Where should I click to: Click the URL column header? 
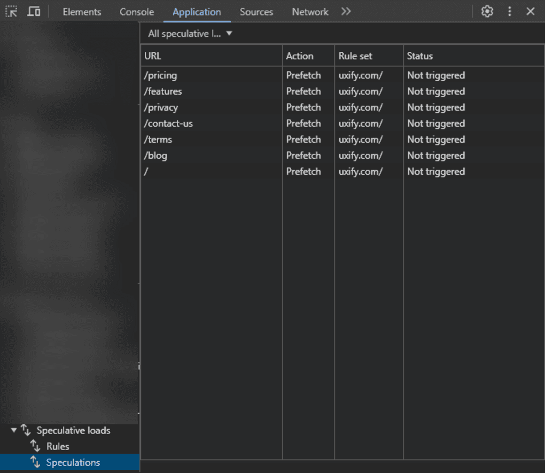[x=153, y=56]
